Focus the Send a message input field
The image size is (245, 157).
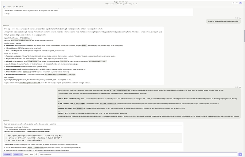click(x=138, y=154)
